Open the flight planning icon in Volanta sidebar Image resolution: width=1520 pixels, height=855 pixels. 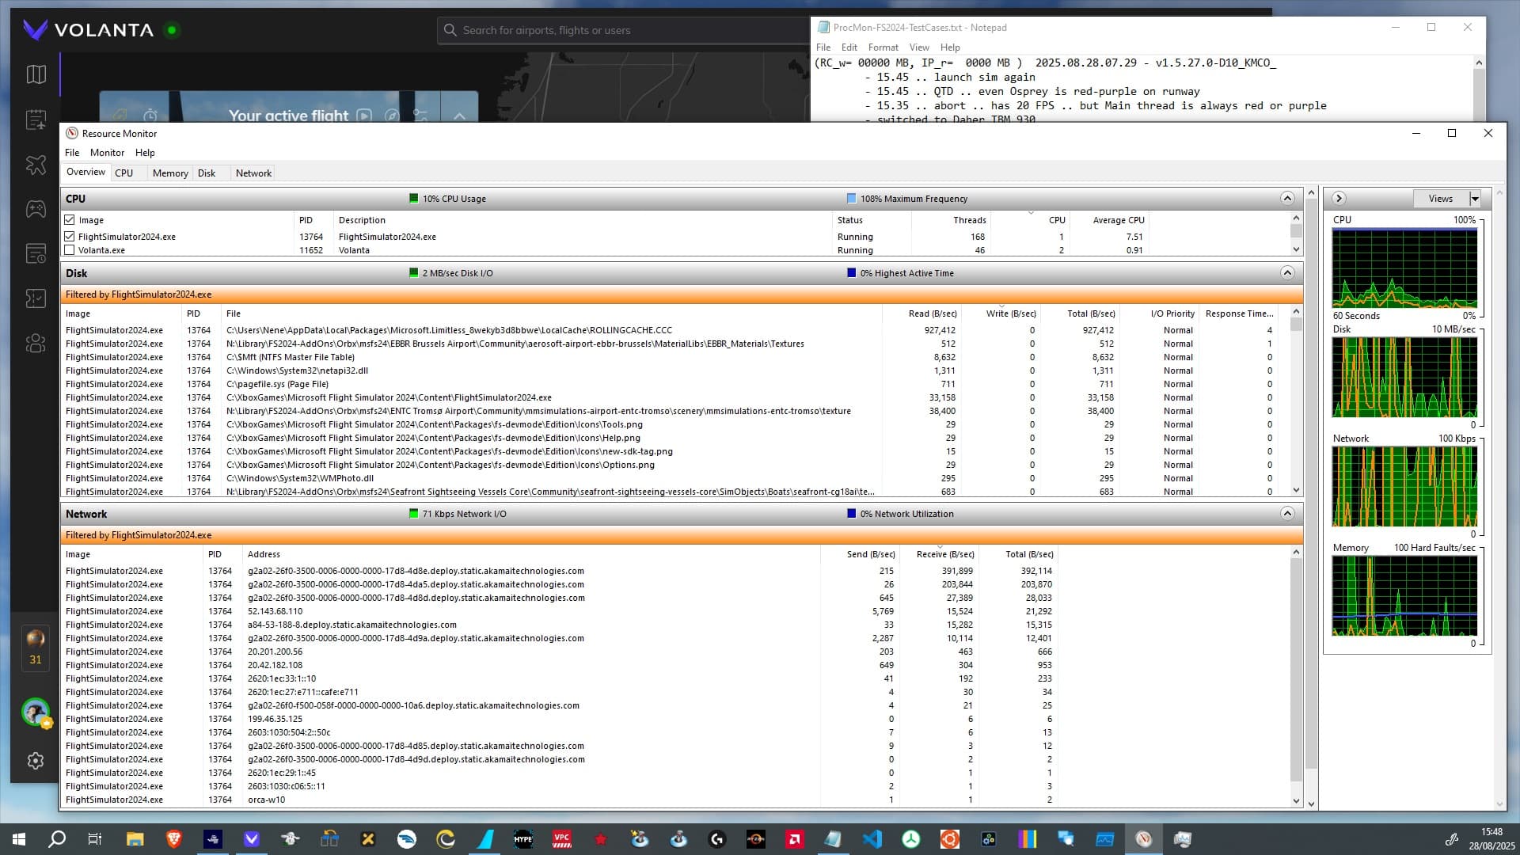(x=36, y=120)
